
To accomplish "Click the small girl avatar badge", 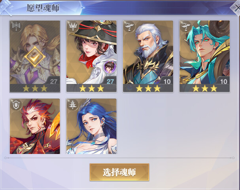I will pos(110,67).
